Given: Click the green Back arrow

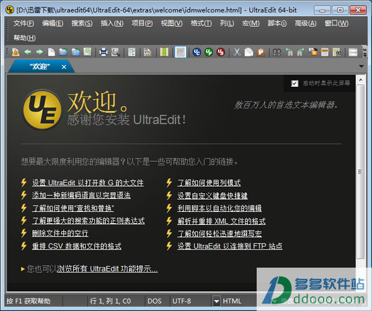Looking at the screenshot, I should [x=27, y=51].
